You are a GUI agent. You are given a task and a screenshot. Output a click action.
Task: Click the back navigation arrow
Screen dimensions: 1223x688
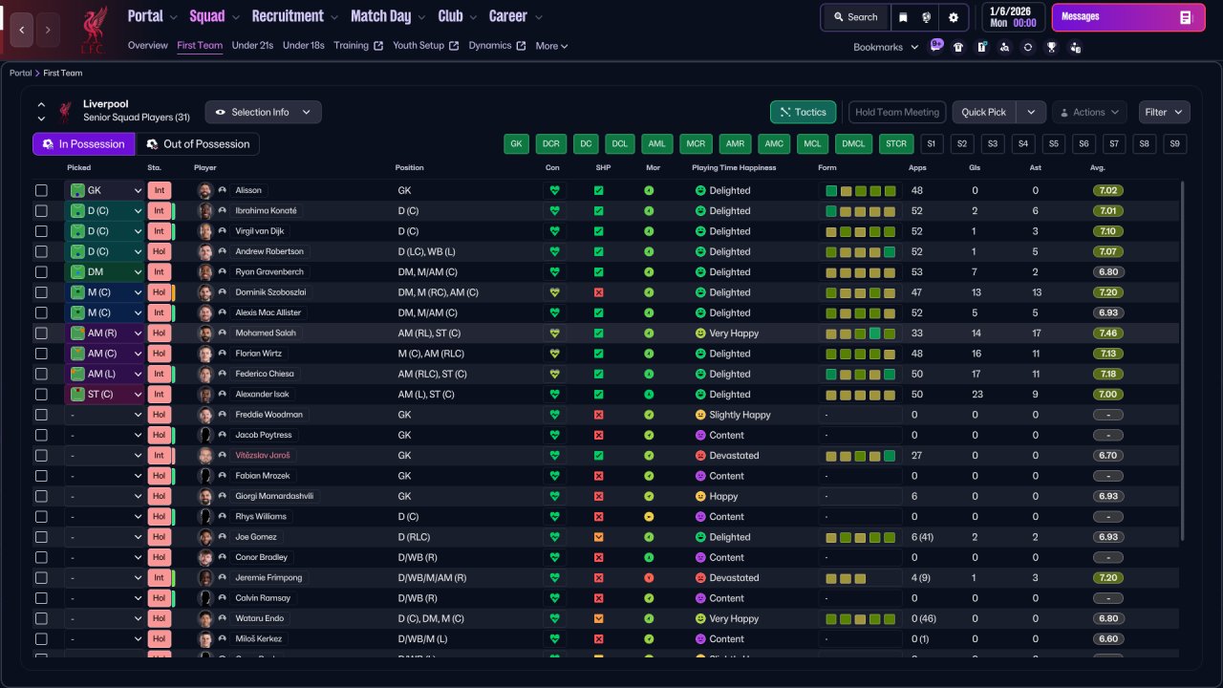tap(22, 30)
